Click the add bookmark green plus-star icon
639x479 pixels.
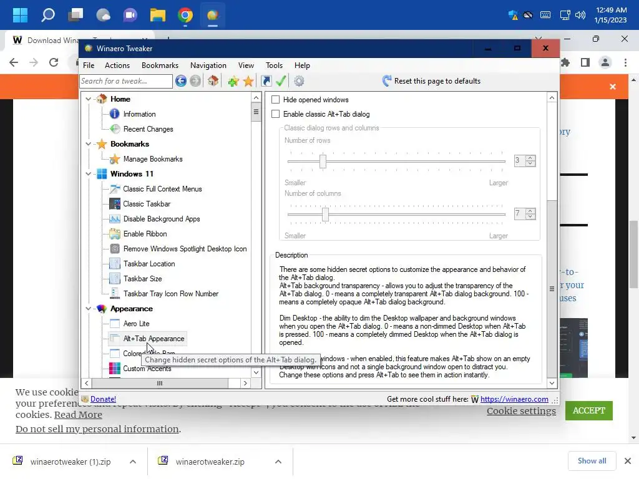[x=233, y=81]
